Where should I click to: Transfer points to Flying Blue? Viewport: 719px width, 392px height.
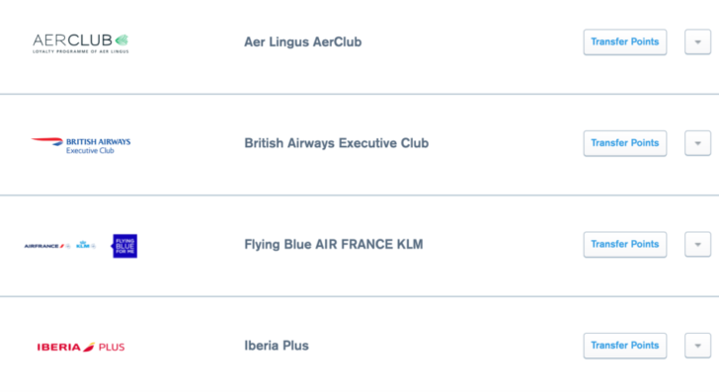click(625, 244)
